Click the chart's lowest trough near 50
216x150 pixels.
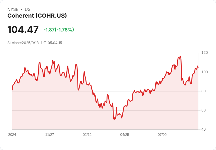pyautogui.click(x=114, y=119)
